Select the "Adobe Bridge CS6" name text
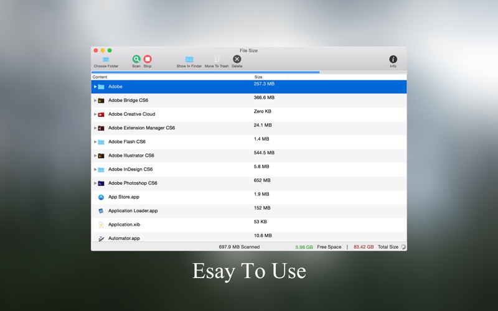498x311 pixels. 128,100
